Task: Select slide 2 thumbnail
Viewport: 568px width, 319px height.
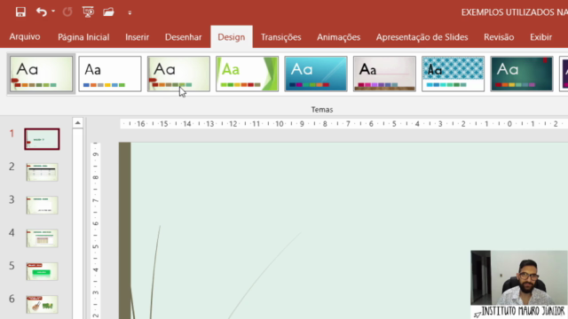Action: pyautogui.click(x=42, y=172)
